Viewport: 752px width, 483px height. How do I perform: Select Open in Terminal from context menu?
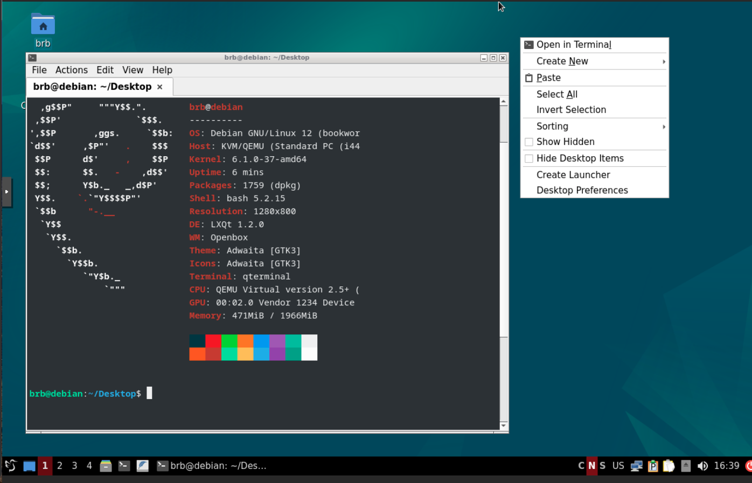point(574,45)
